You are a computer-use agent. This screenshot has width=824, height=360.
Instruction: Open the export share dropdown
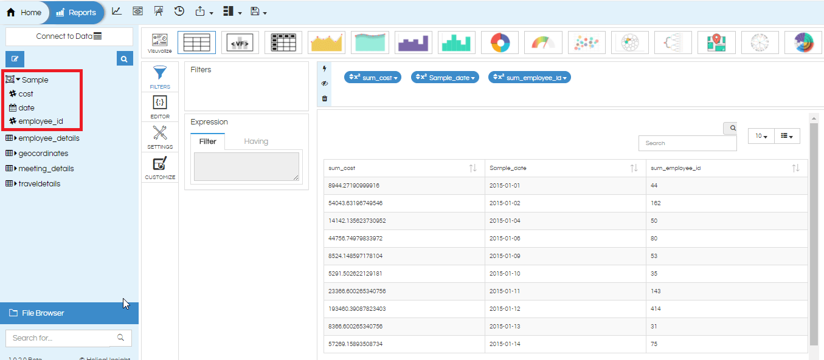point(204,12)
